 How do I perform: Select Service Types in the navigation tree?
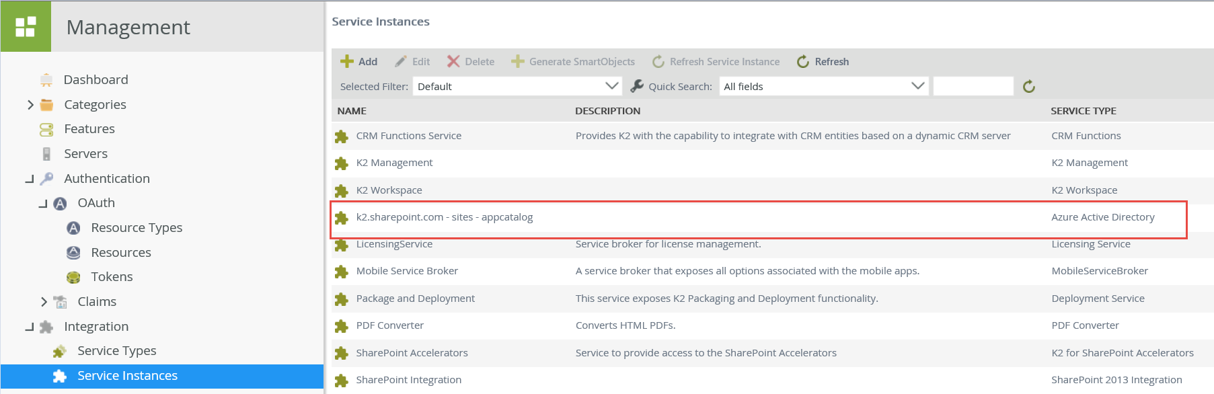pyautogui.click(x=116, y=351)
